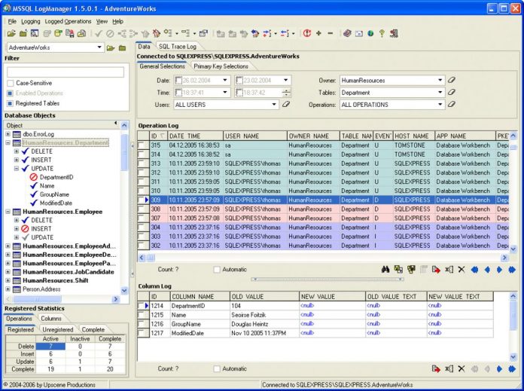Click the open folder icon in main toolbar
Screen dimensions: 524x391
[x=11, y=33]
